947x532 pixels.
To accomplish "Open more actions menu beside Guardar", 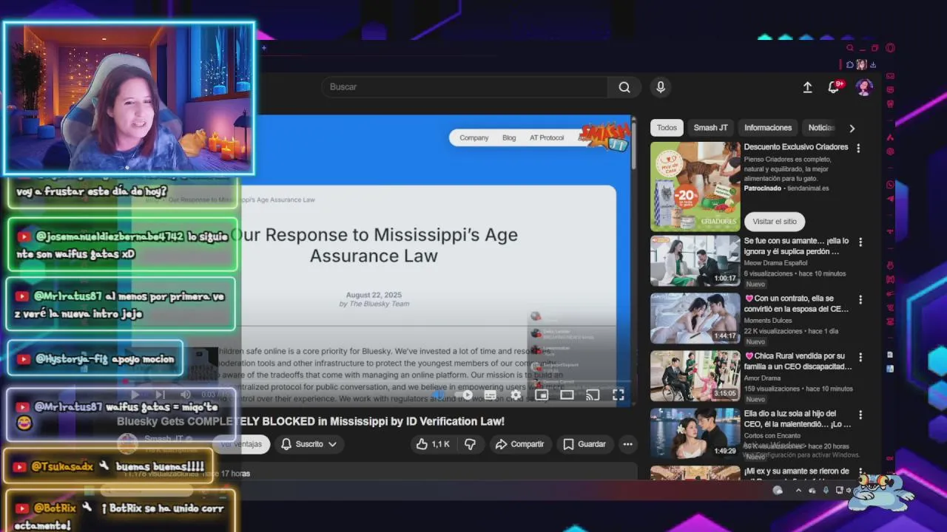I will click(x=627, y=444).
